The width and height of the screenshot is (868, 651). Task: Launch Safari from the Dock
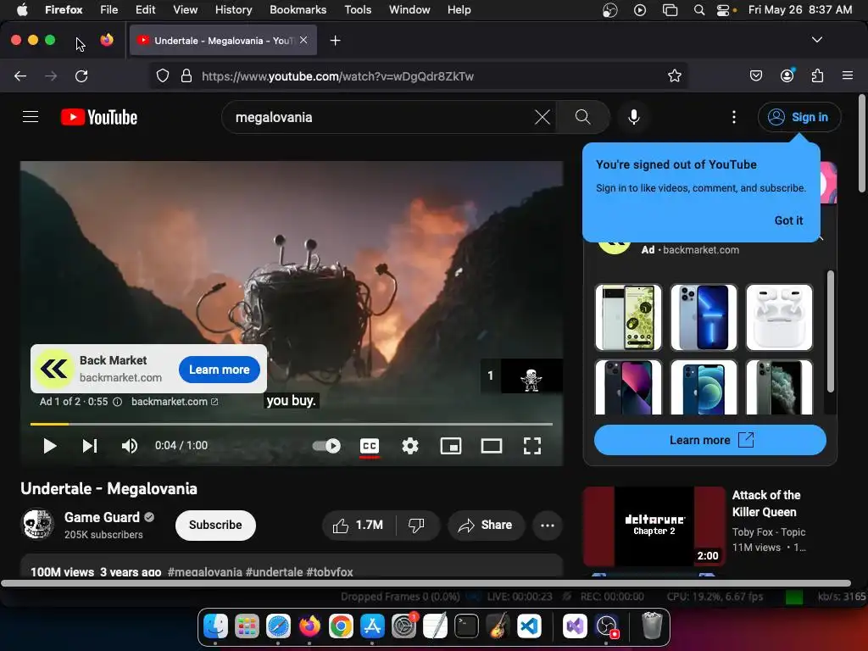click(278, 626)
